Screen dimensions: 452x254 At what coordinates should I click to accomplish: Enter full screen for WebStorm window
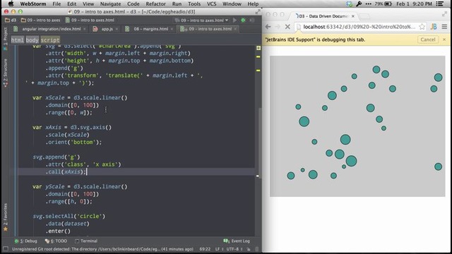coord(258,12)
